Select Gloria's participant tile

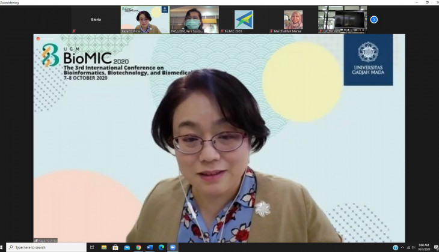(x=96, y=20)
